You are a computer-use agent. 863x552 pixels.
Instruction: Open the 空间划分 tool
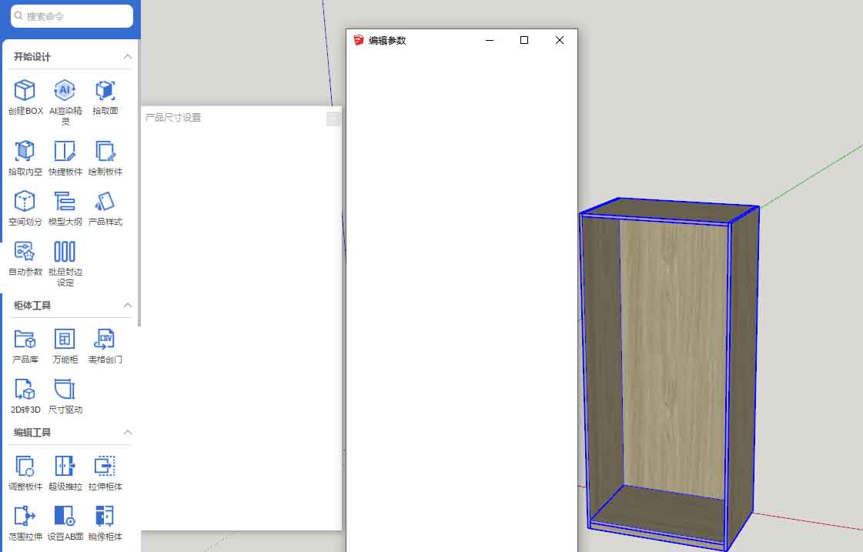click(x=25, y=202)
